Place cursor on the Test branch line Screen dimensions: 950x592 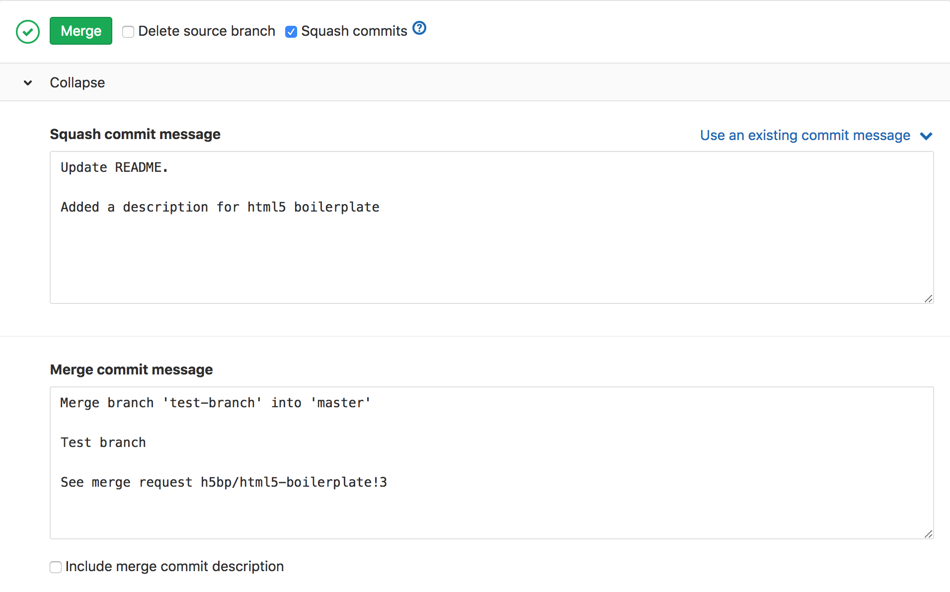click(x=103, y=442)
